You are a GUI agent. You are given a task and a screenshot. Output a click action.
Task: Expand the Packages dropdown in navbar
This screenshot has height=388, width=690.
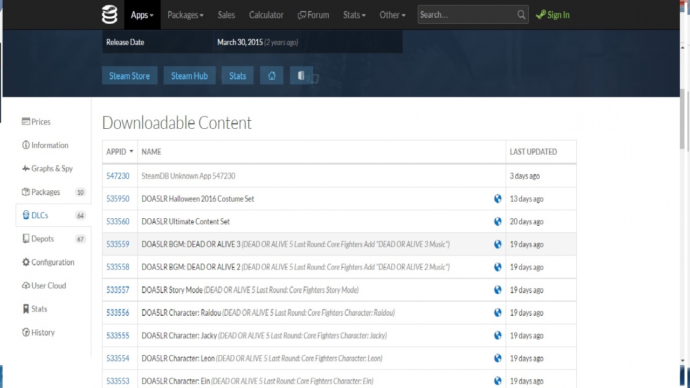pos(185,15)
